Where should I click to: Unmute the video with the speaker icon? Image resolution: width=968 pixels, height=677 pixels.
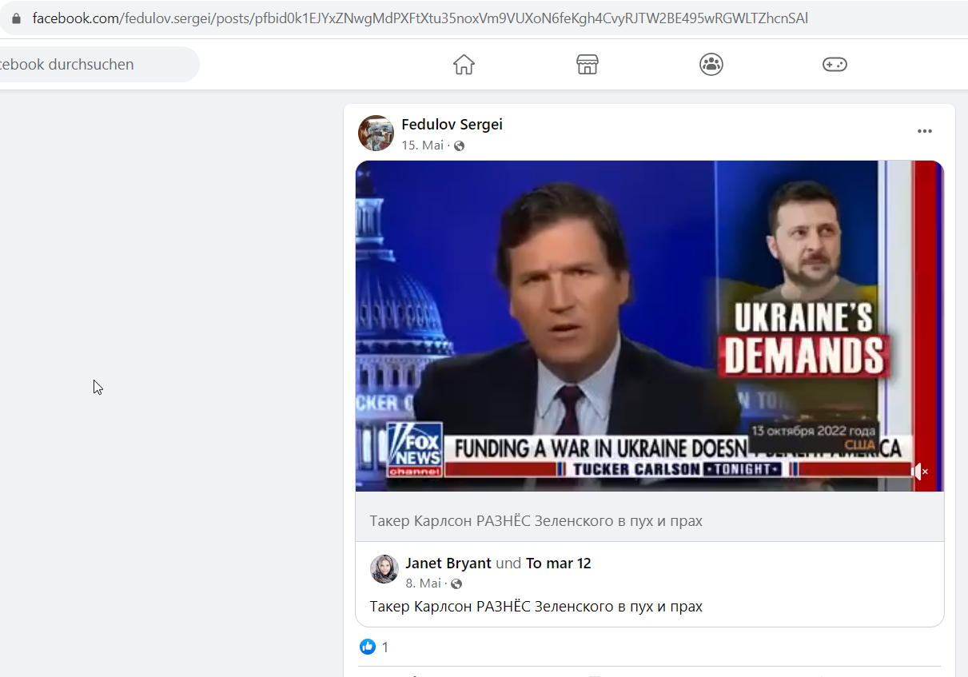pos(919,472)
